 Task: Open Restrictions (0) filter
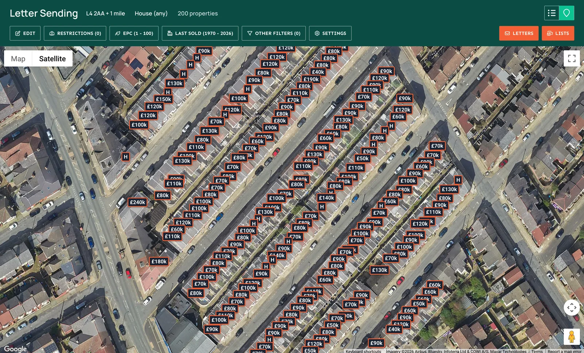click(x=75, y=33)
